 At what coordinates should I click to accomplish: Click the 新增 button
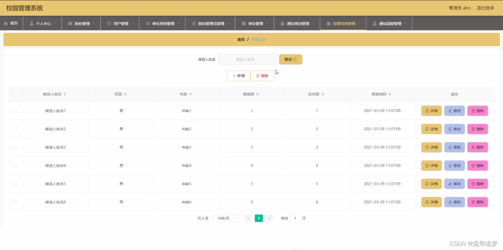pos(238,76)
